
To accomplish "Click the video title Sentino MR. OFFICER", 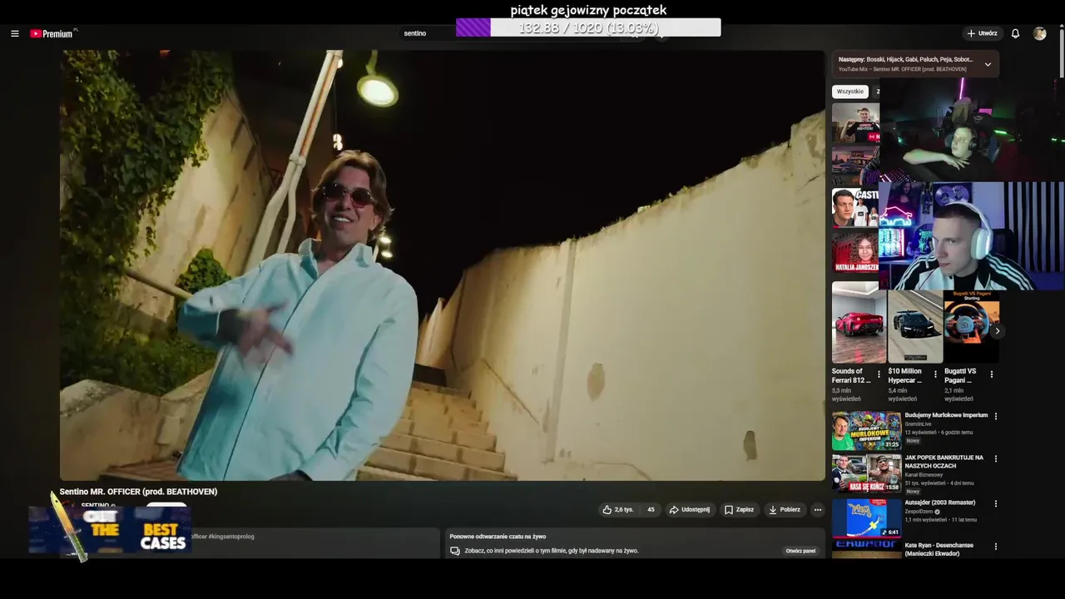I will [x=138, y=492].
